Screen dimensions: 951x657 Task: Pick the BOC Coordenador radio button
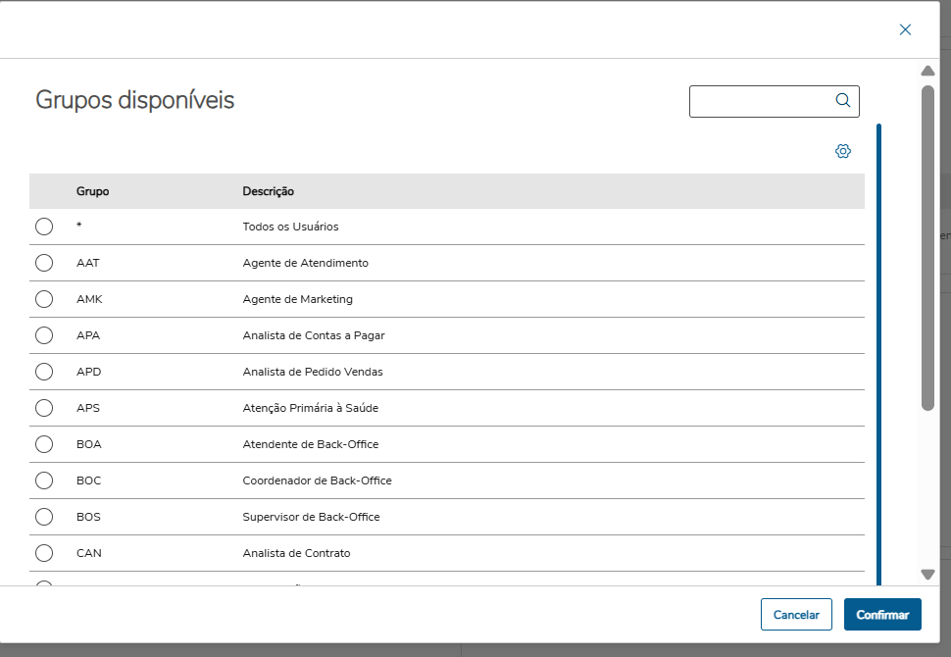click(44, 480)
